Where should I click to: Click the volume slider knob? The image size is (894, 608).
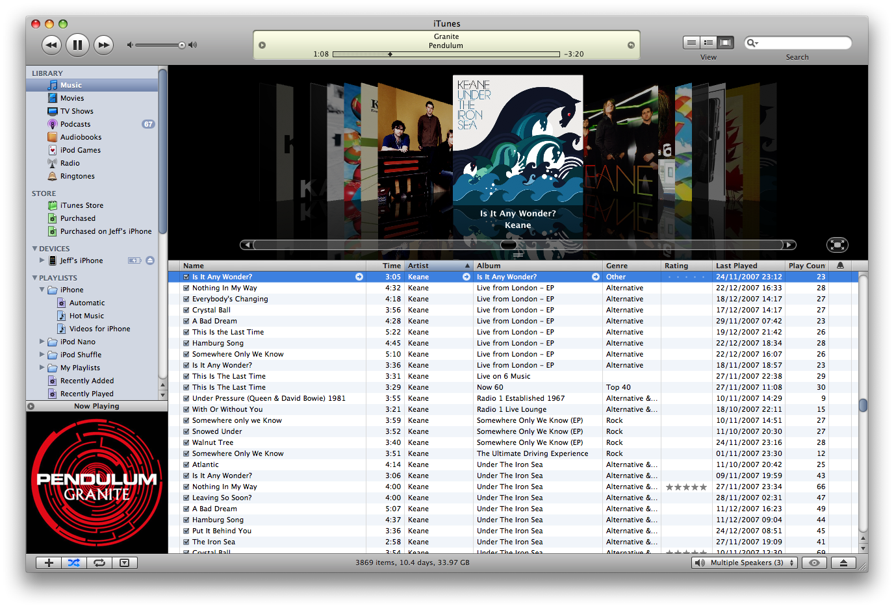182,45
